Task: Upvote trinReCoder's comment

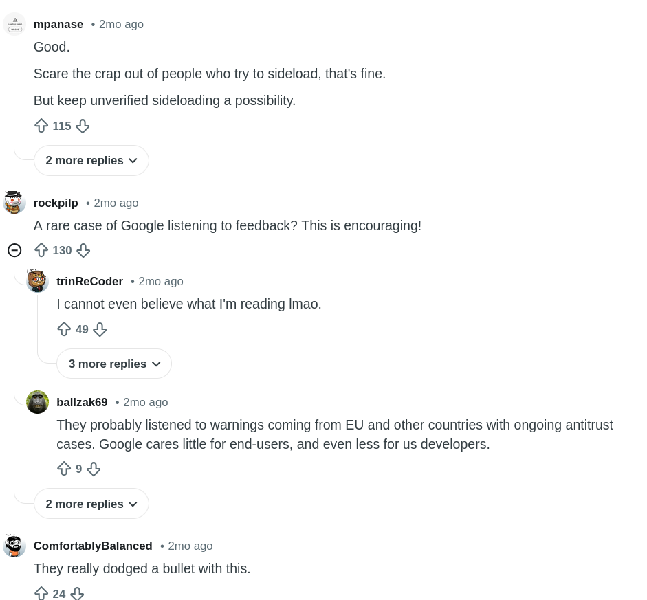Action: click(64, 329)
